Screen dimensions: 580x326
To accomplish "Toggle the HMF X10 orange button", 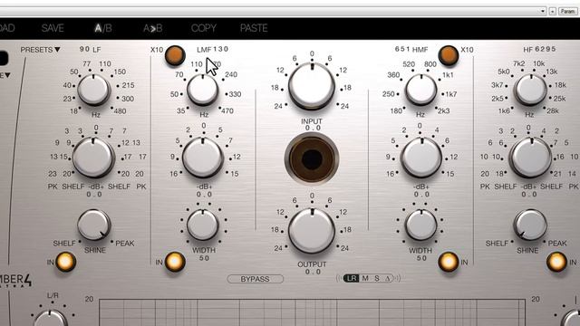I will pyautogui.click(x=449, y=55).
